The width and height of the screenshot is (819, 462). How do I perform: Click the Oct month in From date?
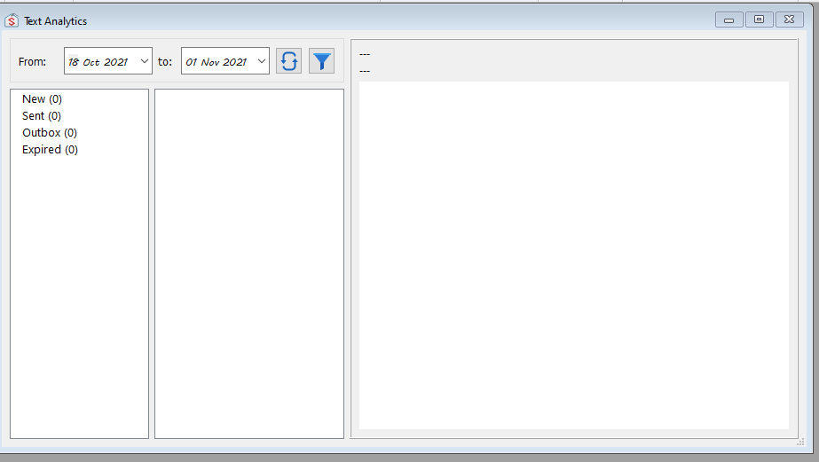click(x=91, y=62)
